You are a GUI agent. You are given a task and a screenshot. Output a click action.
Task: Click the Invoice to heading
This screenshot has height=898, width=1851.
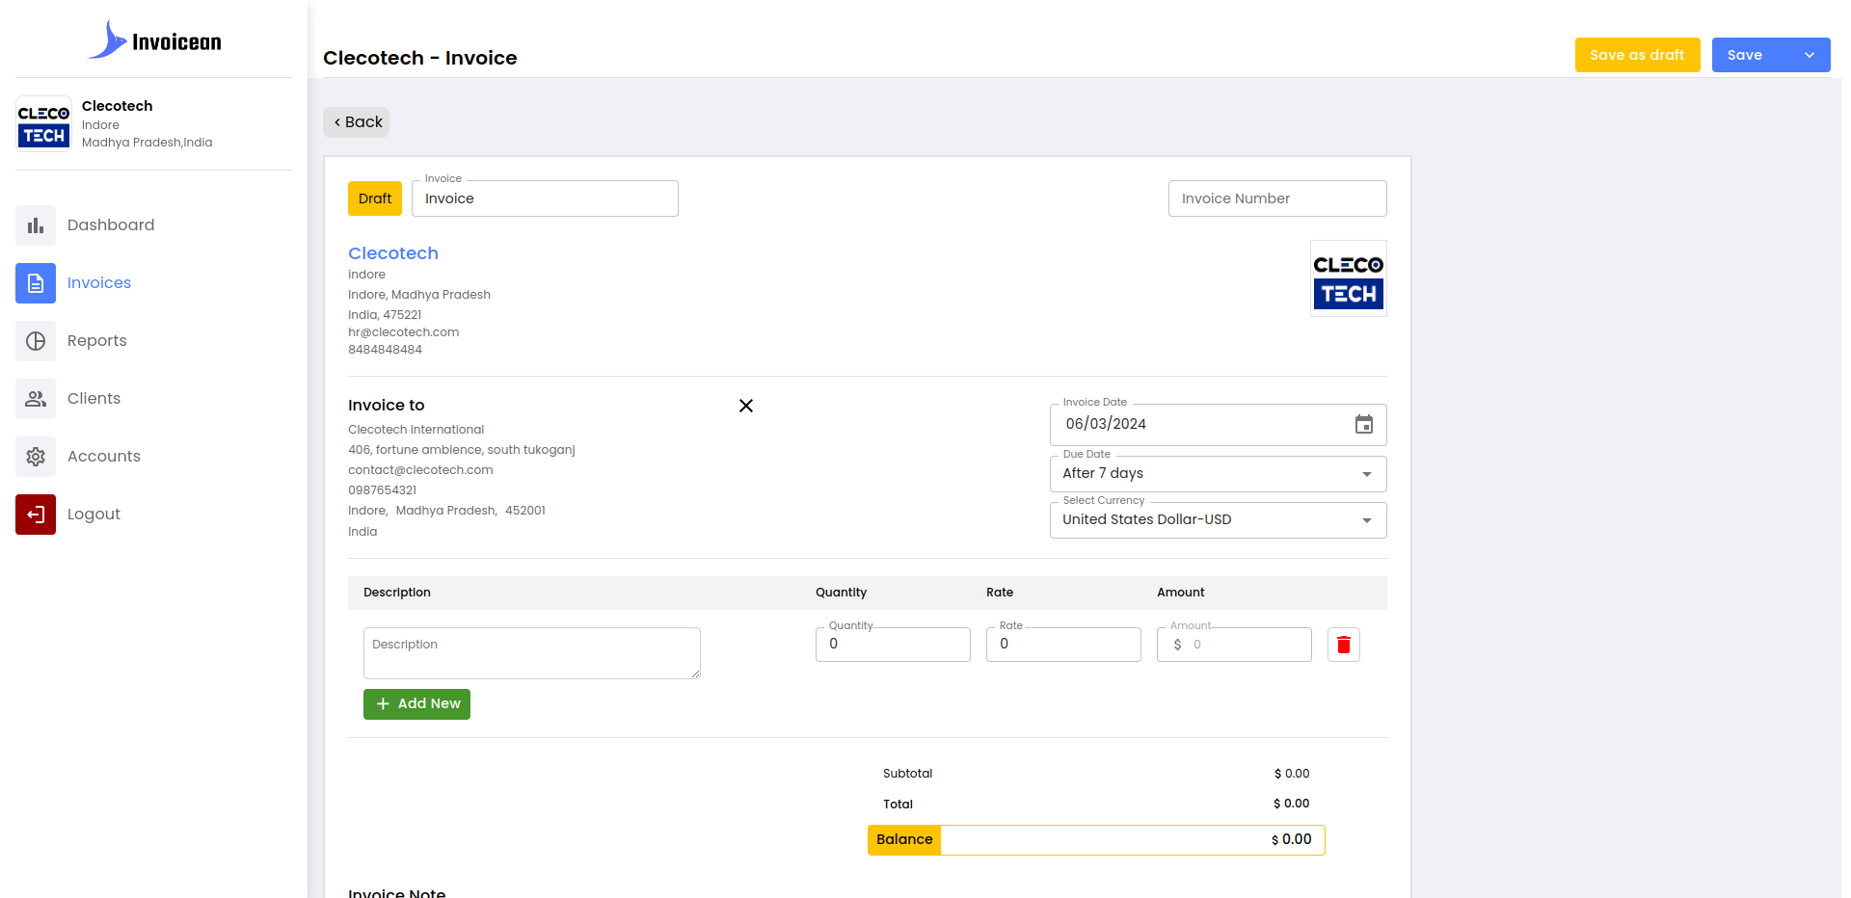point(387,406)
